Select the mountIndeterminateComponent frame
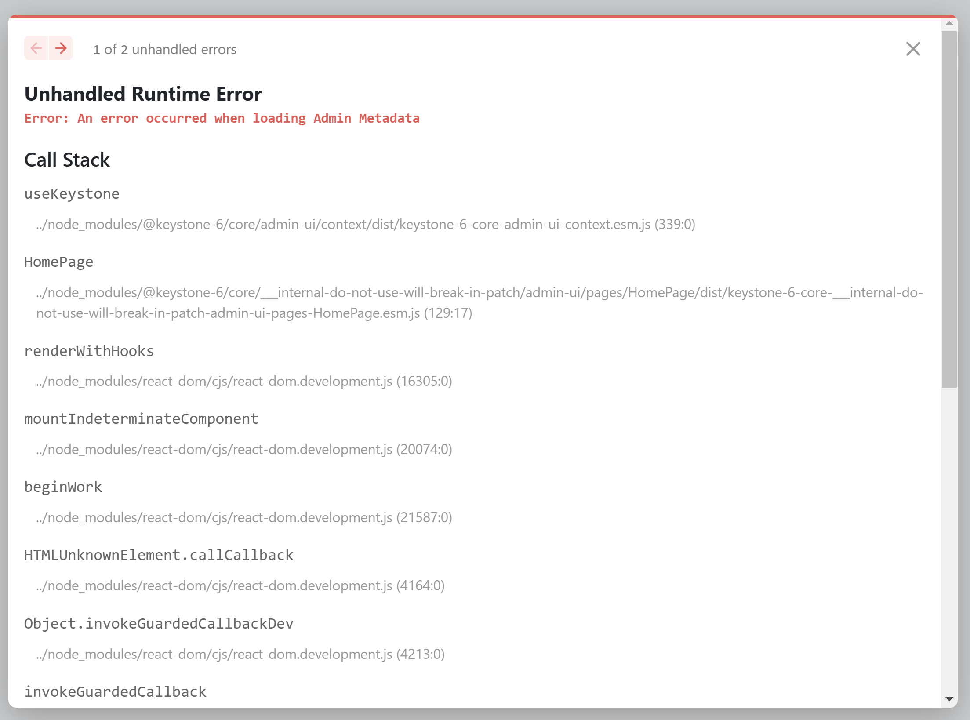The image size is (970, 720). pyautogui.click(x=141, y=418)
